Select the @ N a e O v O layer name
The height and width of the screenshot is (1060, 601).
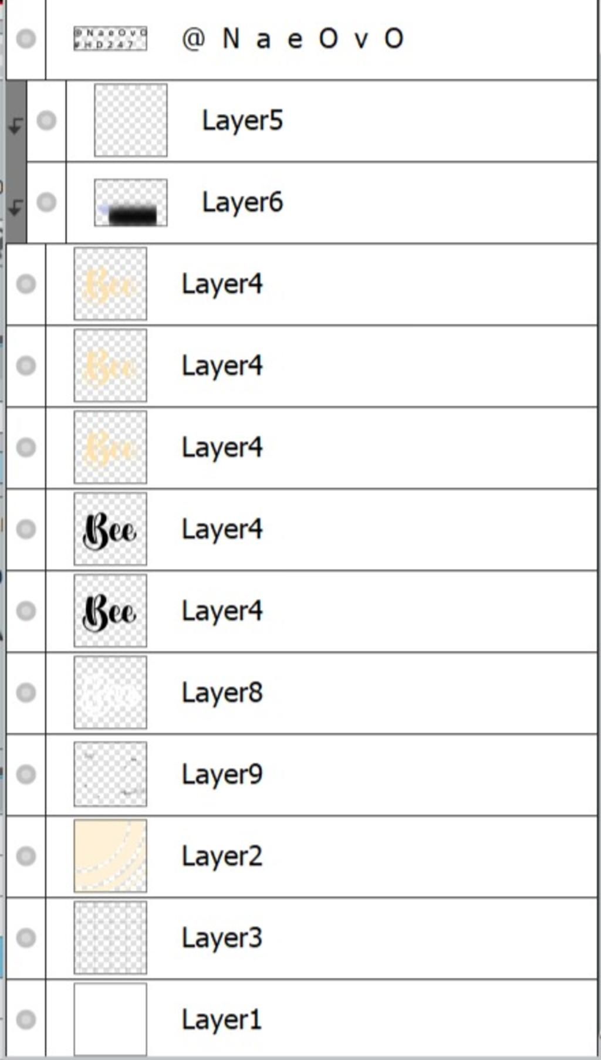pyautogui.click(x=293, y=39)
